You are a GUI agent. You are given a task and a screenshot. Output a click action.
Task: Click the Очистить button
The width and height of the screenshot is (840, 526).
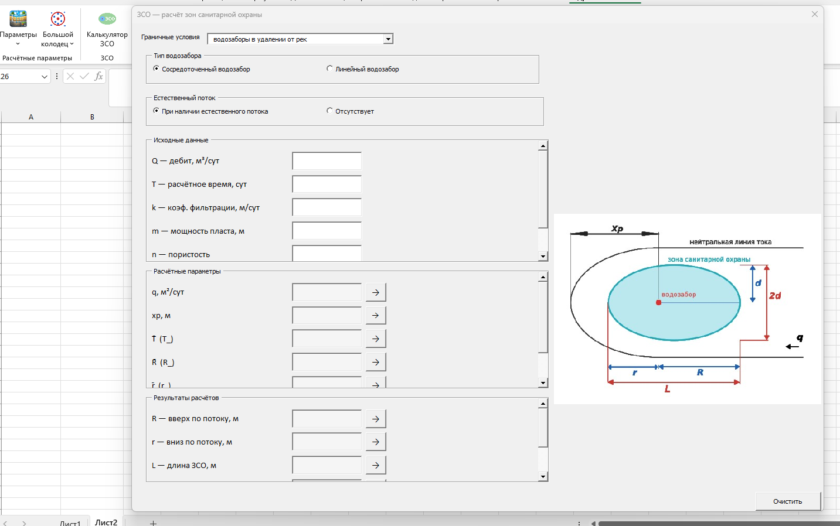788,501
